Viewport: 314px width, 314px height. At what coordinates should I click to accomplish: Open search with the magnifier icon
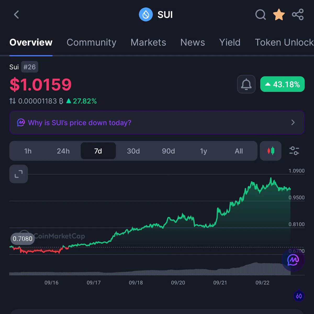260,15
